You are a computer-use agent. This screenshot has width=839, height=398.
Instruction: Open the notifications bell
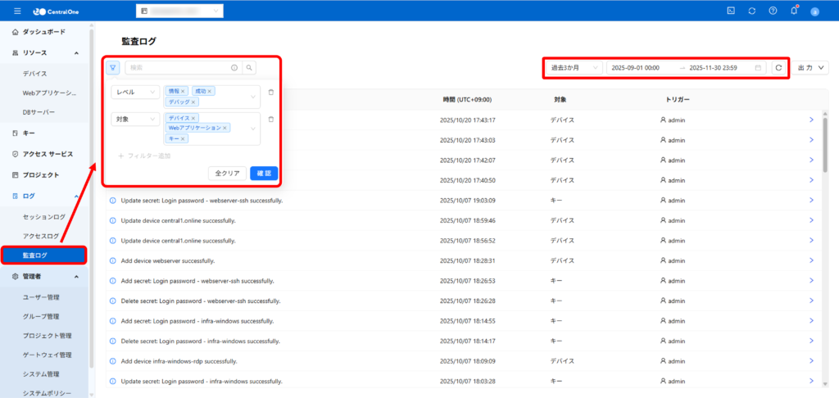[793, 11]
